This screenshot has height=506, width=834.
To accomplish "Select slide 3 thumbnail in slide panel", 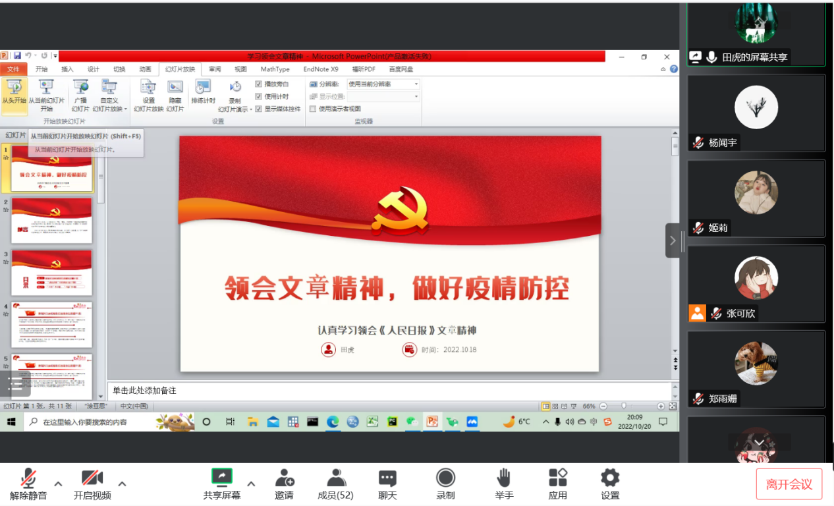I will 52,272.
